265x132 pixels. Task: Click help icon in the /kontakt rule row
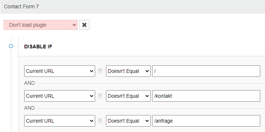click(x=100, y=96)
